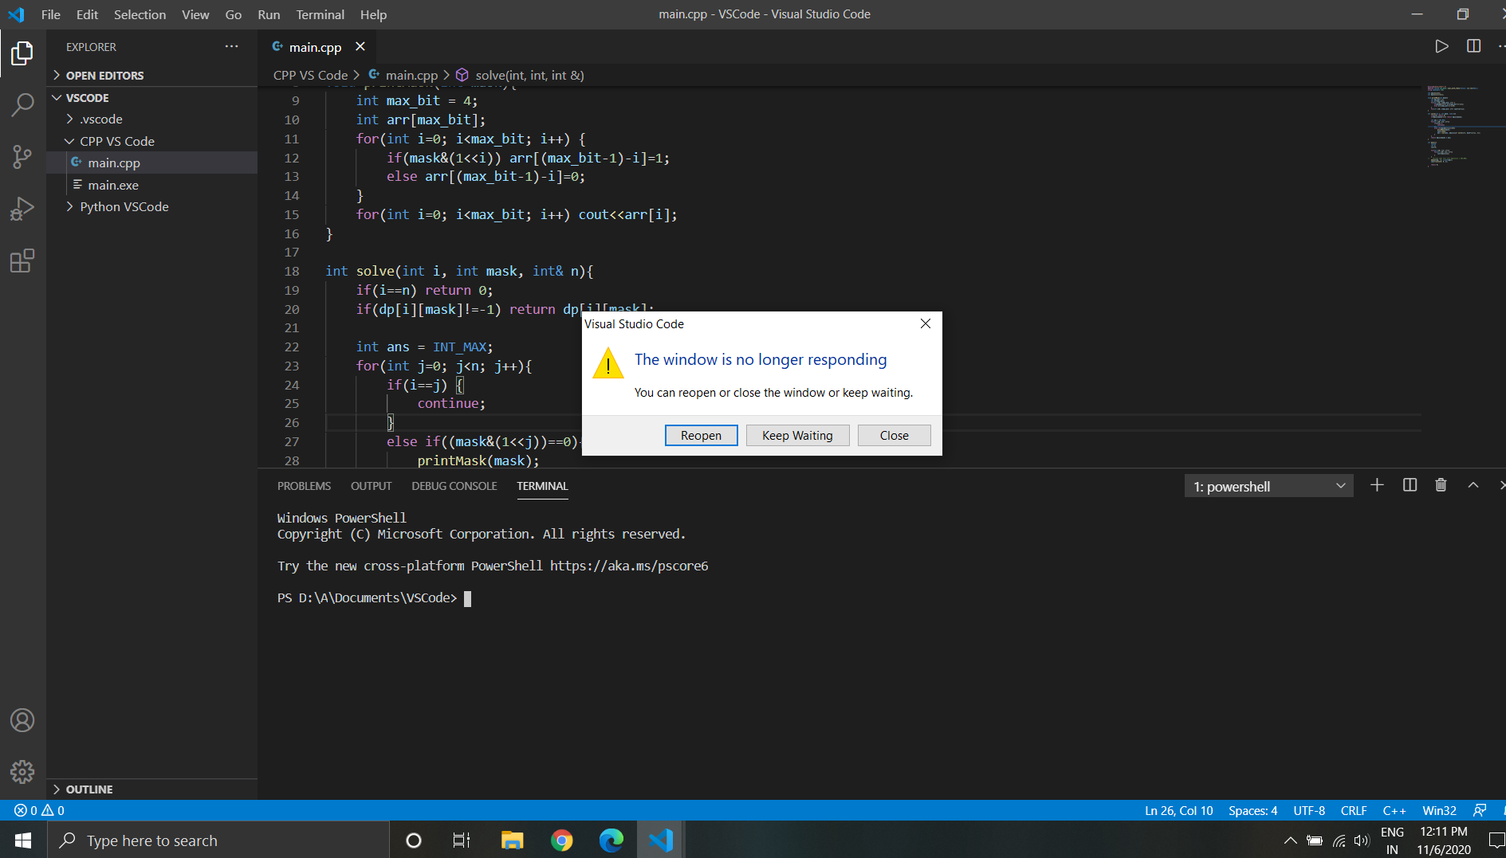1506x858 pixels.
Task: Switch to the OUTPUT panel tab
Action: click(371, 486)
